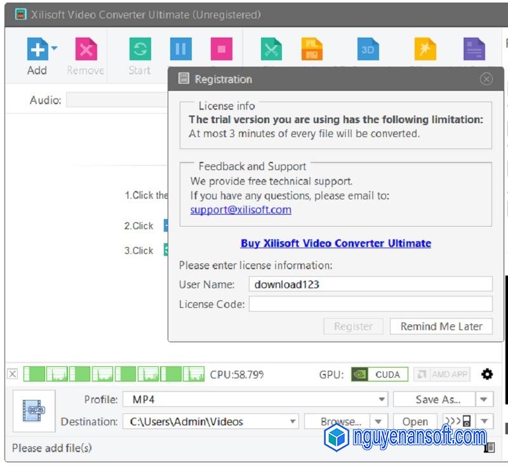
Task: Open the Profile MP4 dropdown
Action: click(255, 399)
